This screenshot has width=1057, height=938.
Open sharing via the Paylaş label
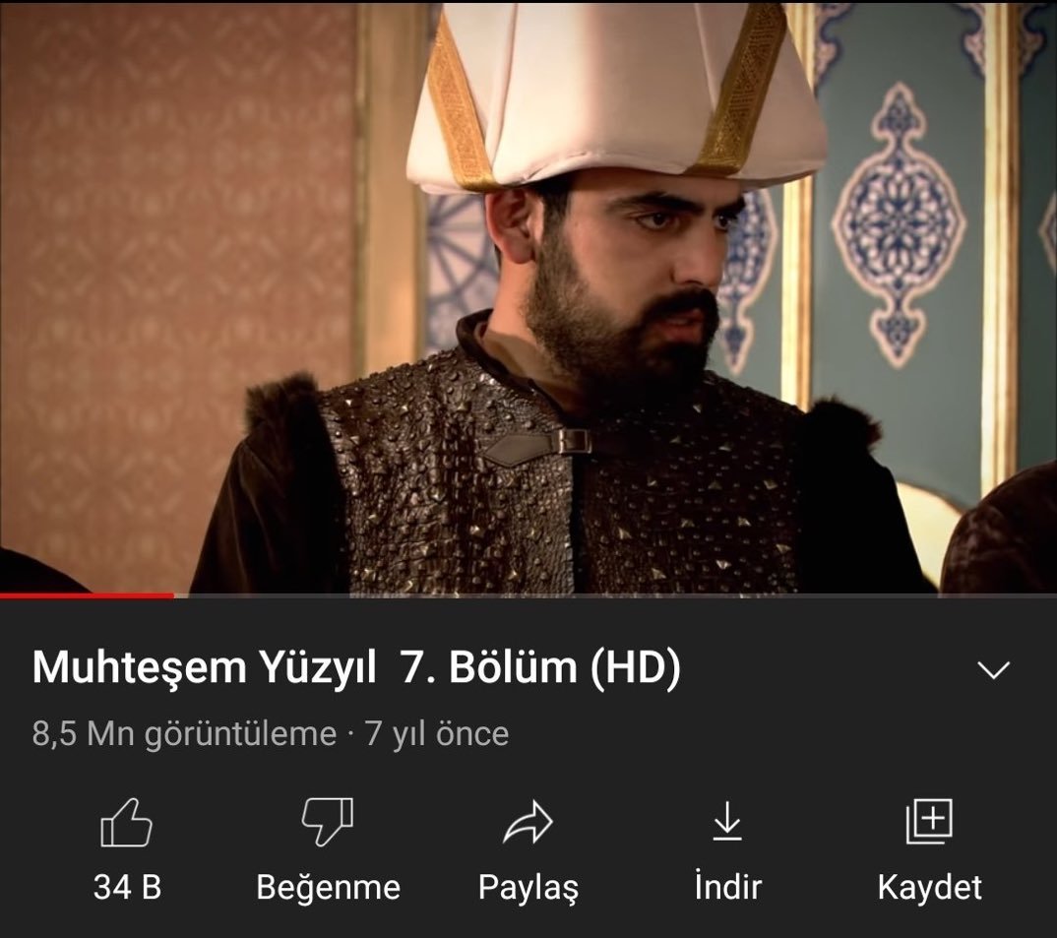528,888
